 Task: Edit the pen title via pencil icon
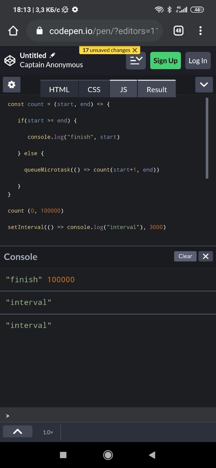click(53, 55)
